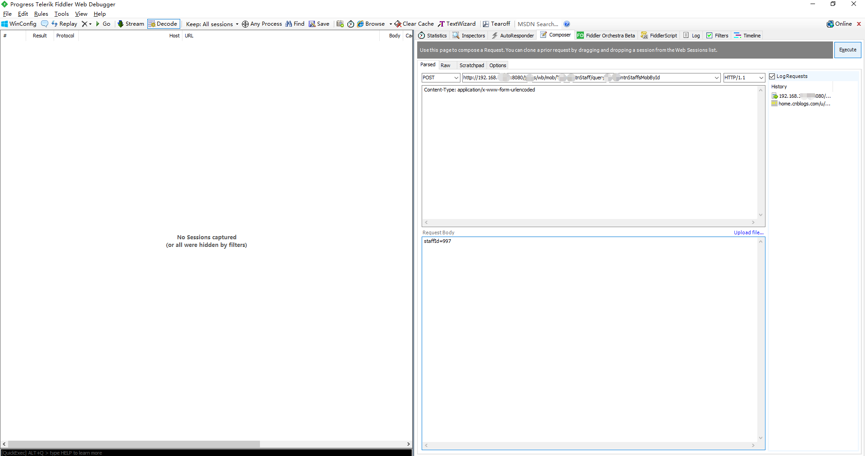The width and height of the screenshot is (865, 456).
Task: Switch to the Log tab
Action: (692, 36)
